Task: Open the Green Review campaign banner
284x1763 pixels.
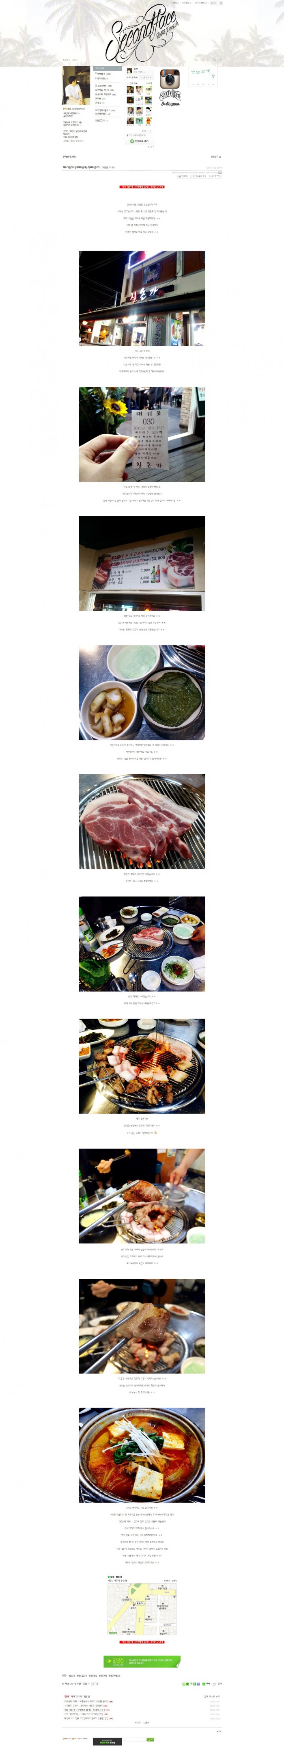Action: point(142,1661)
